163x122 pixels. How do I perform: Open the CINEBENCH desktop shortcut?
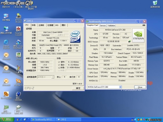pyautogui.click(x=18, y=96)
